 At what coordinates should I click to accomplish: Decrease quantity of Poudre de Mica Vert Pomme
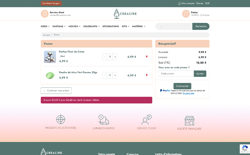[104, 75]
